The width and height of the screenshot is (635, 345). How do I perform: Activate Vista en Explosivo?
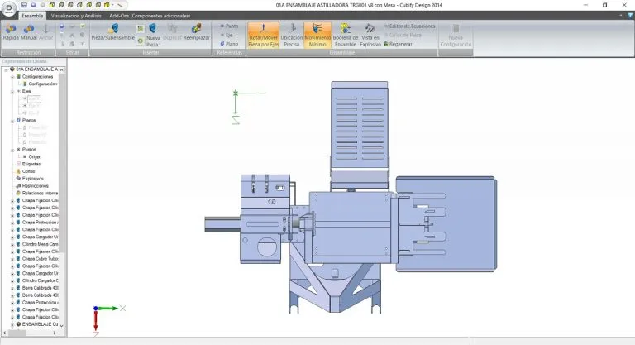pos(369,33)
